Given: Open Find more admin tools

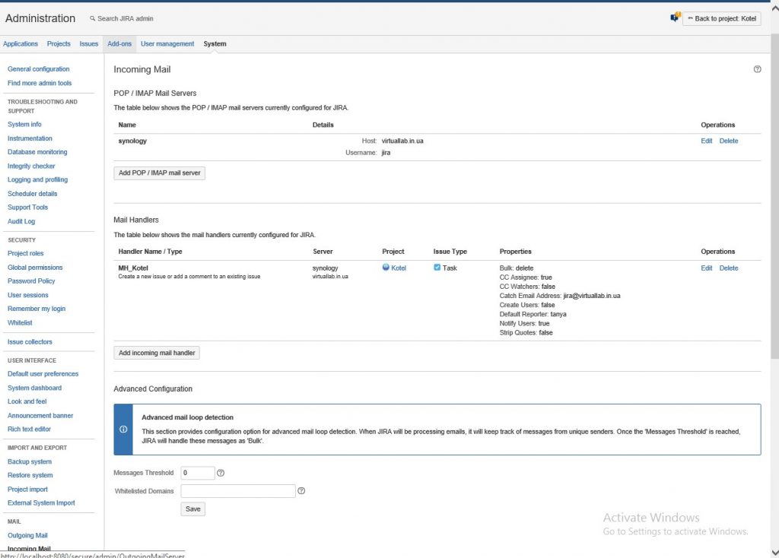Looking at the screenshot, I should tap(40, 83).
